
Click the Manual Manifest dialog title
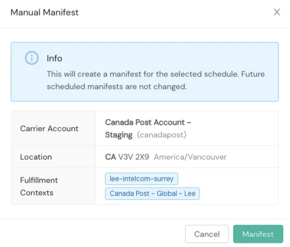pos(45,12)
